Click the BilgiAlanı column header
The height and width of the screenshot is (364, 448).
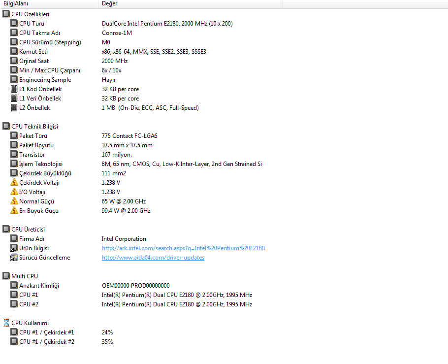49,4
